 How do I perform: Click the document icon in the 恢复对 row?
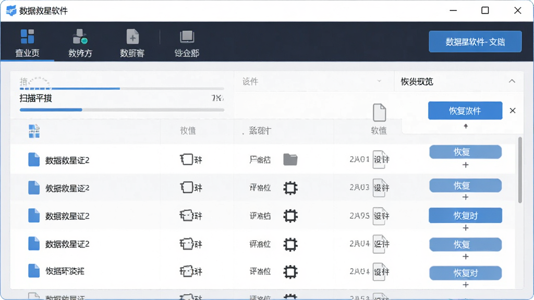click(x=380, y=272)
